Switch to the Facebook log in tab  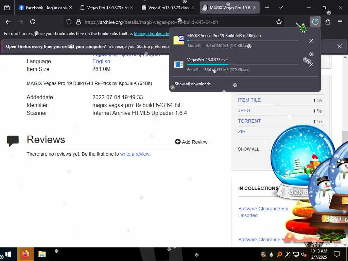tap(46, 8)
